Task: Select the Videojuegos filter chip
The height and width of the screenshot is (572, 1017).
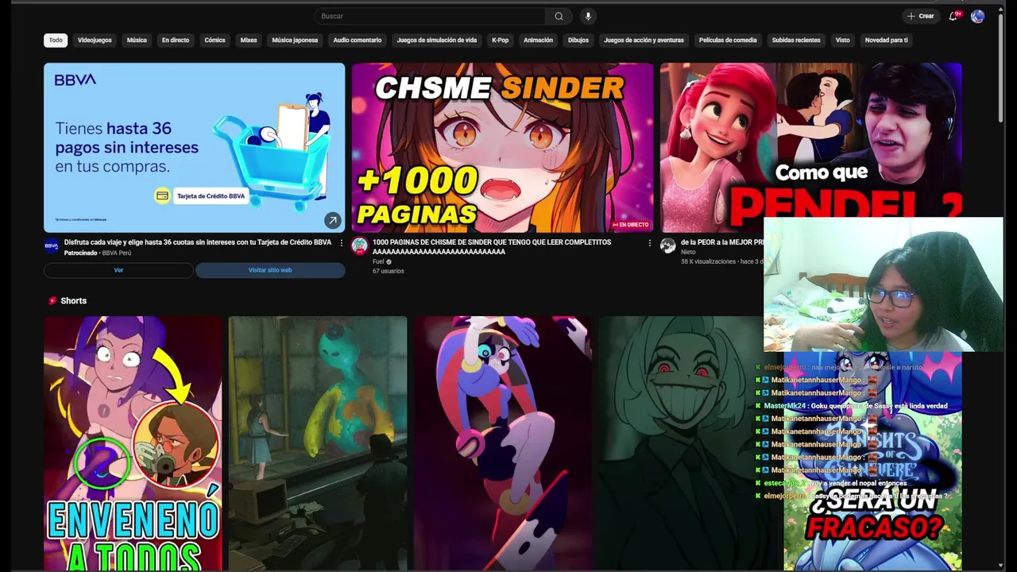Action: (95, 40)
